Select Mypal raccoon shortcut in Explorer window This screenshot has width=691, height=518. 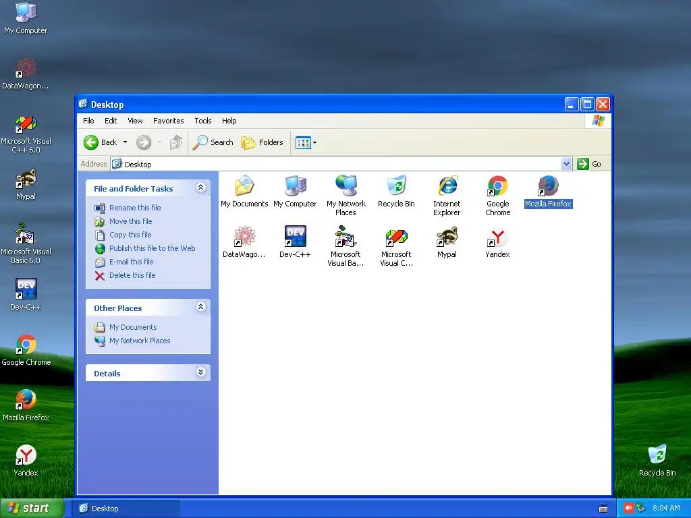[447, 242]
